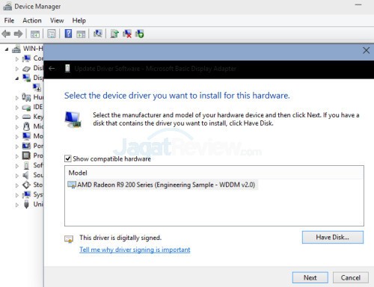Image resolution: width=374 pixels, height=287 pixels.
Task: Click the Update driver software toolbar icon
Action: tap(114, 34)
